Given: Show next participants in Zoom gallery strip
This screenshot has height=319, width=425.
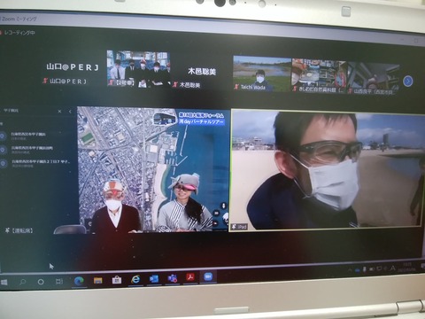Looking at the screenshot, I should coord(408,81).
